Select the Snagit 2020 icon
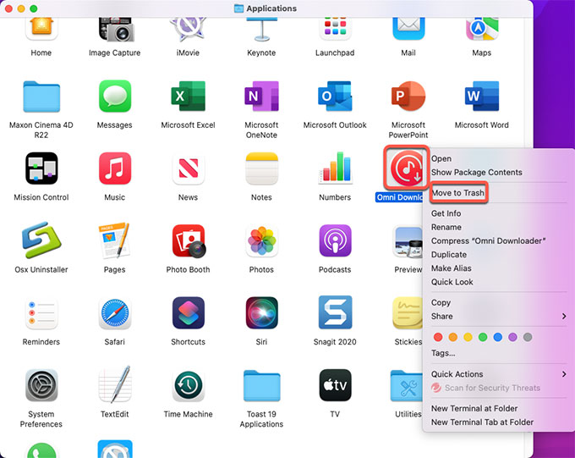Image resolution: width=575 pixels, height=458 pixels. (335, 312)
